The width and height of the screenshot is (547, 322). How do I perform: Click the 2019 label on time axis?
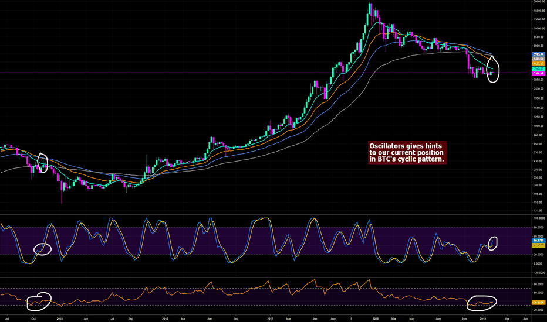click(483, 318)
